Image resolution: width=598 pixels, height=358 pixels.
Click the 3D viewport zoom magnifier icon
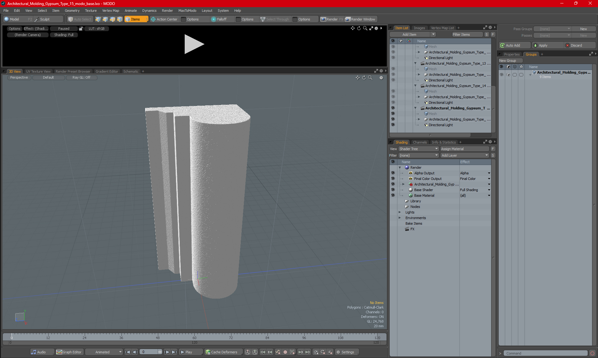370,78
